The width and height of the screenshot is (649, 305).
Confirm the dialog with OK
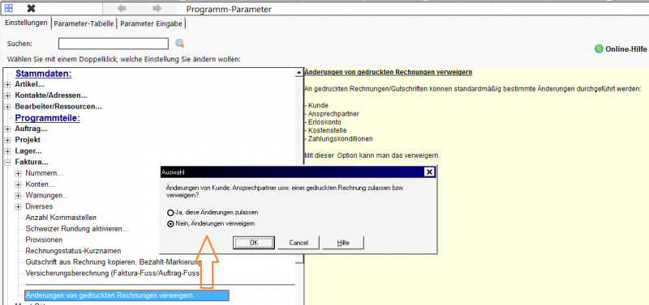[254, 243]
